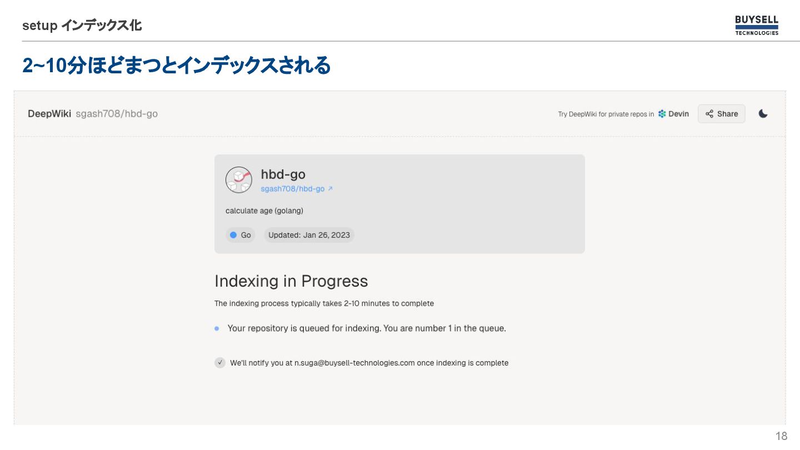Click the blue queue status bullet
The height and width of the screenshot is (450, 800).
click(217, 328)
